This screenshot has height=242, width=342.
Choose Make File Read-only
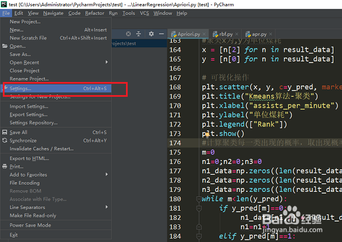[x=56, y=215]
